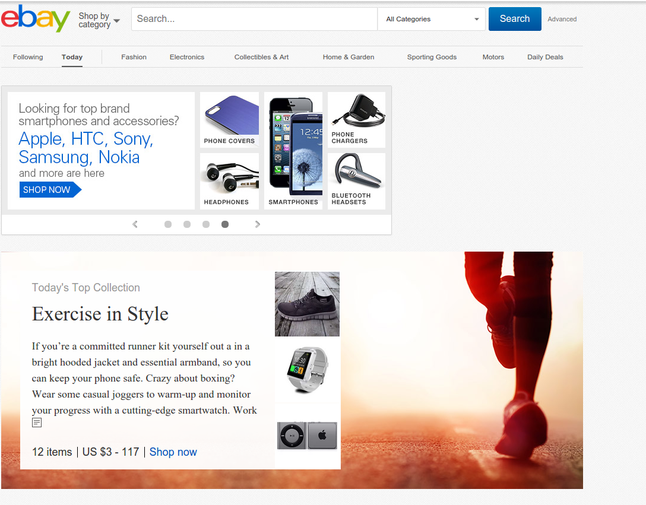Open the iPod shuffle thumbnail

point(308,436)
